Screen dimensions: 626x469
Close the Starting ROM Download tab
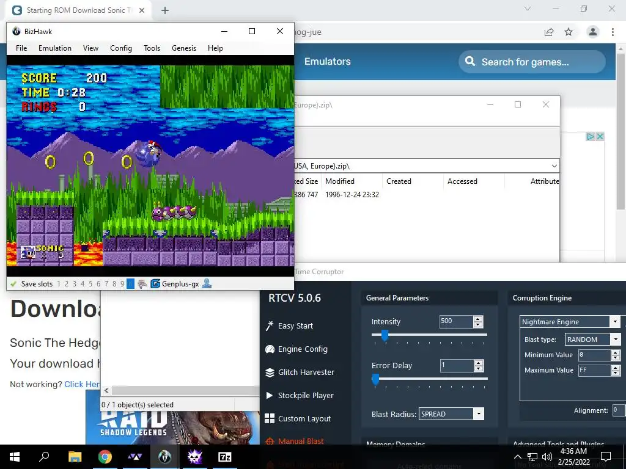click(142, 10)
